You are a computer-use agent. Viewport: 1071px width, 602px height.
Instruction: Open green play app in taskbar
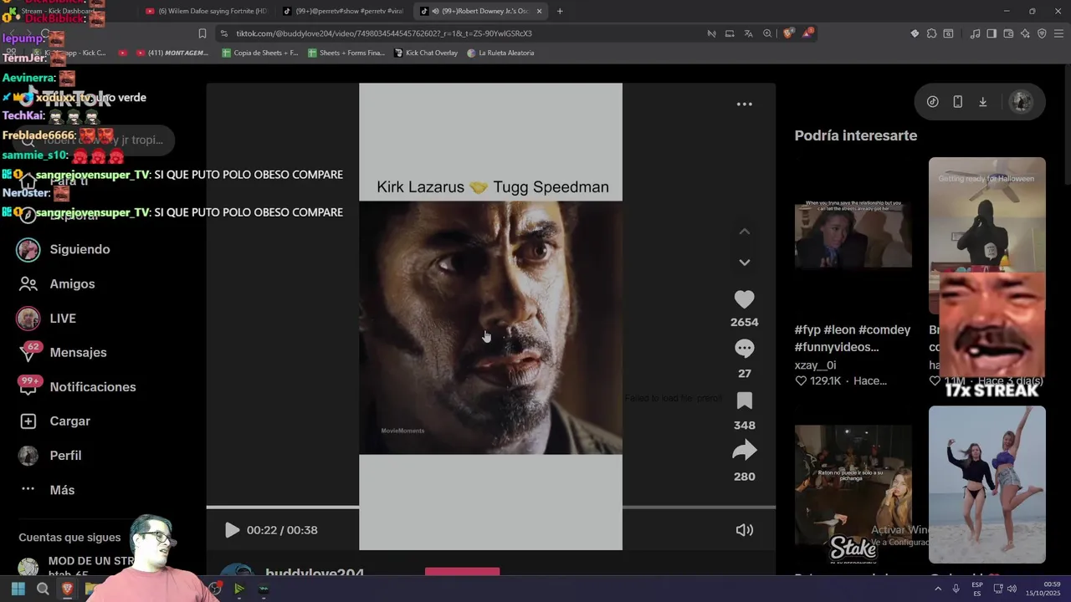pos(239,589)
